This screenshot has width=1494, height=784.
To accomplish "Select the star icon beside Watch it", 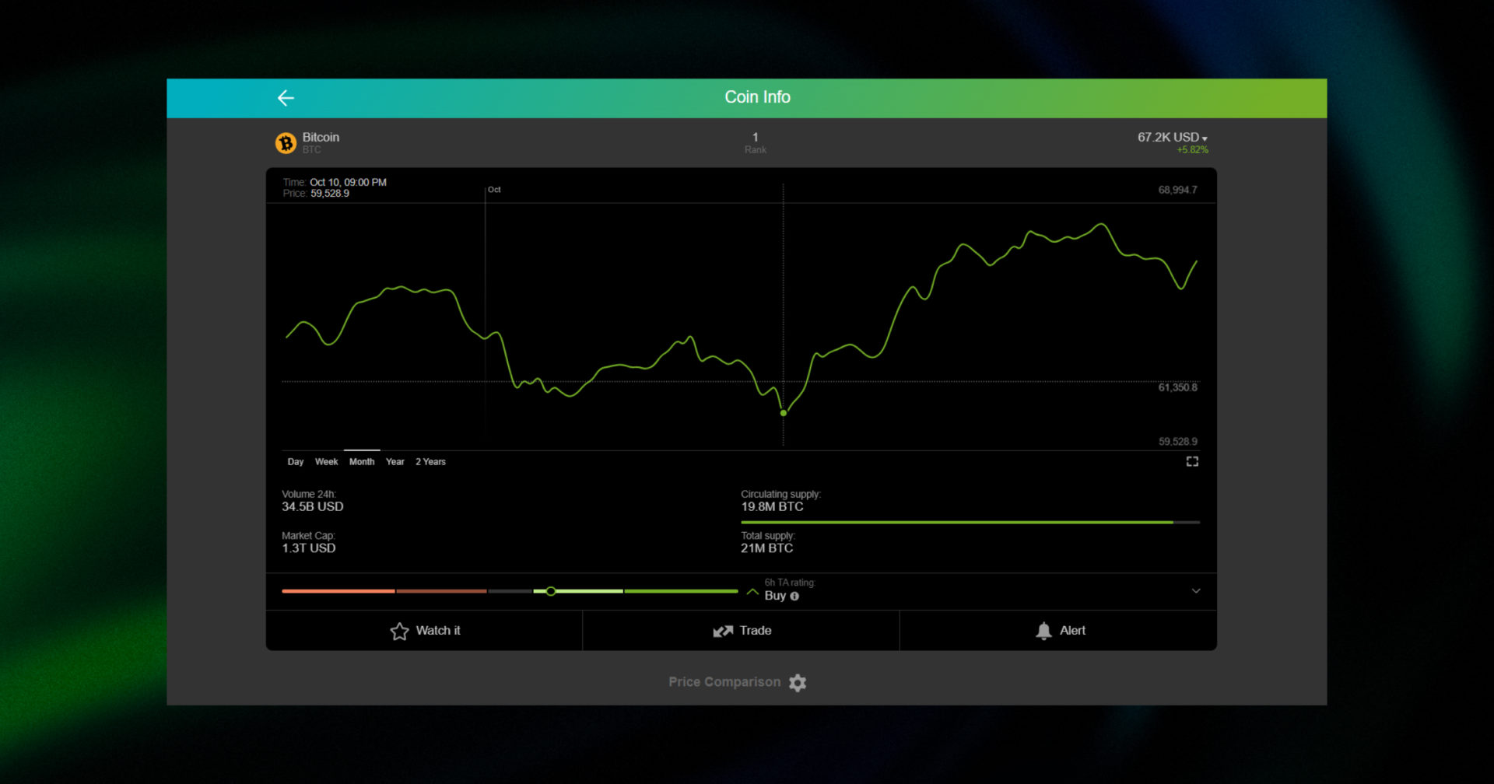I will (x=400, y=631).
